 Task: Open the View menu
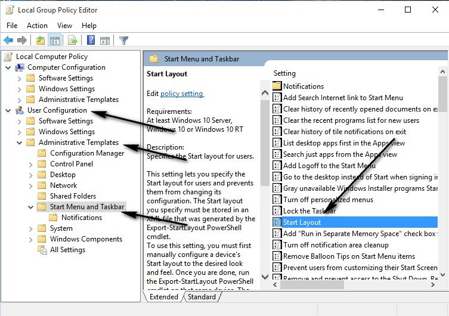click(x=64, y=26)
